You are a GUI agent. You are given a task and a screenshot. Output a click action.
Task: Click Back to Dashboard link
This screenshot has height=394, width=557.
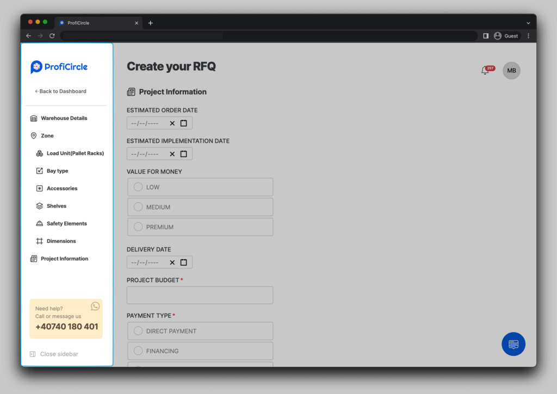[61, 91]
